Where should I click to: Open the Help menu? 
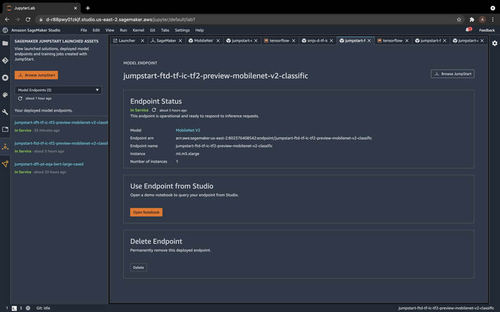click(x=199, y=30)
